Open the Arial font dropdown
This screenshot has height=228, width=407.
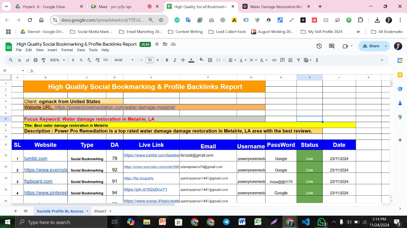pos(124,60)
